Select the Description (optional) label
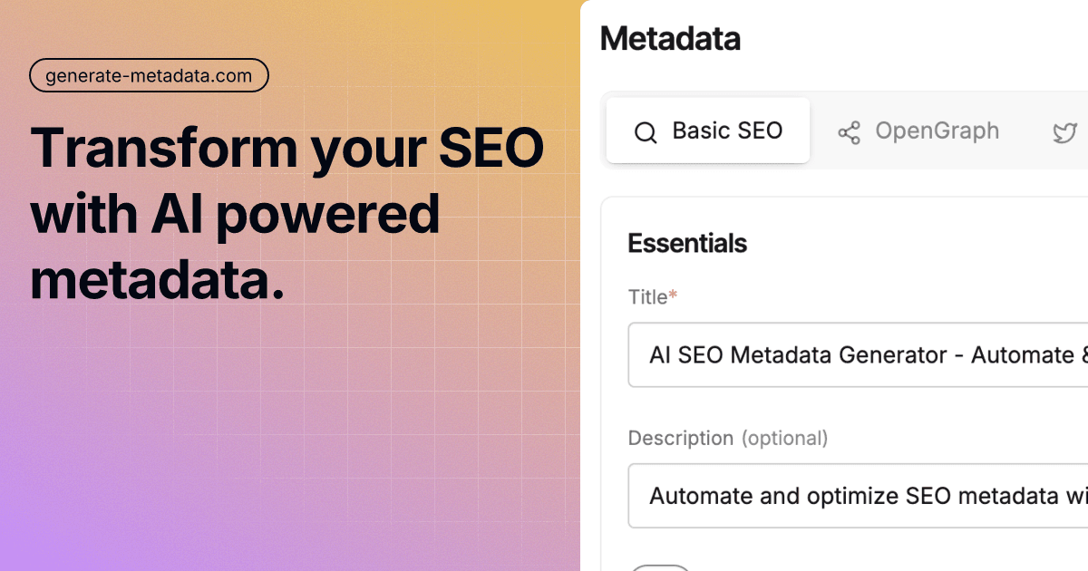 coord(727,438)
